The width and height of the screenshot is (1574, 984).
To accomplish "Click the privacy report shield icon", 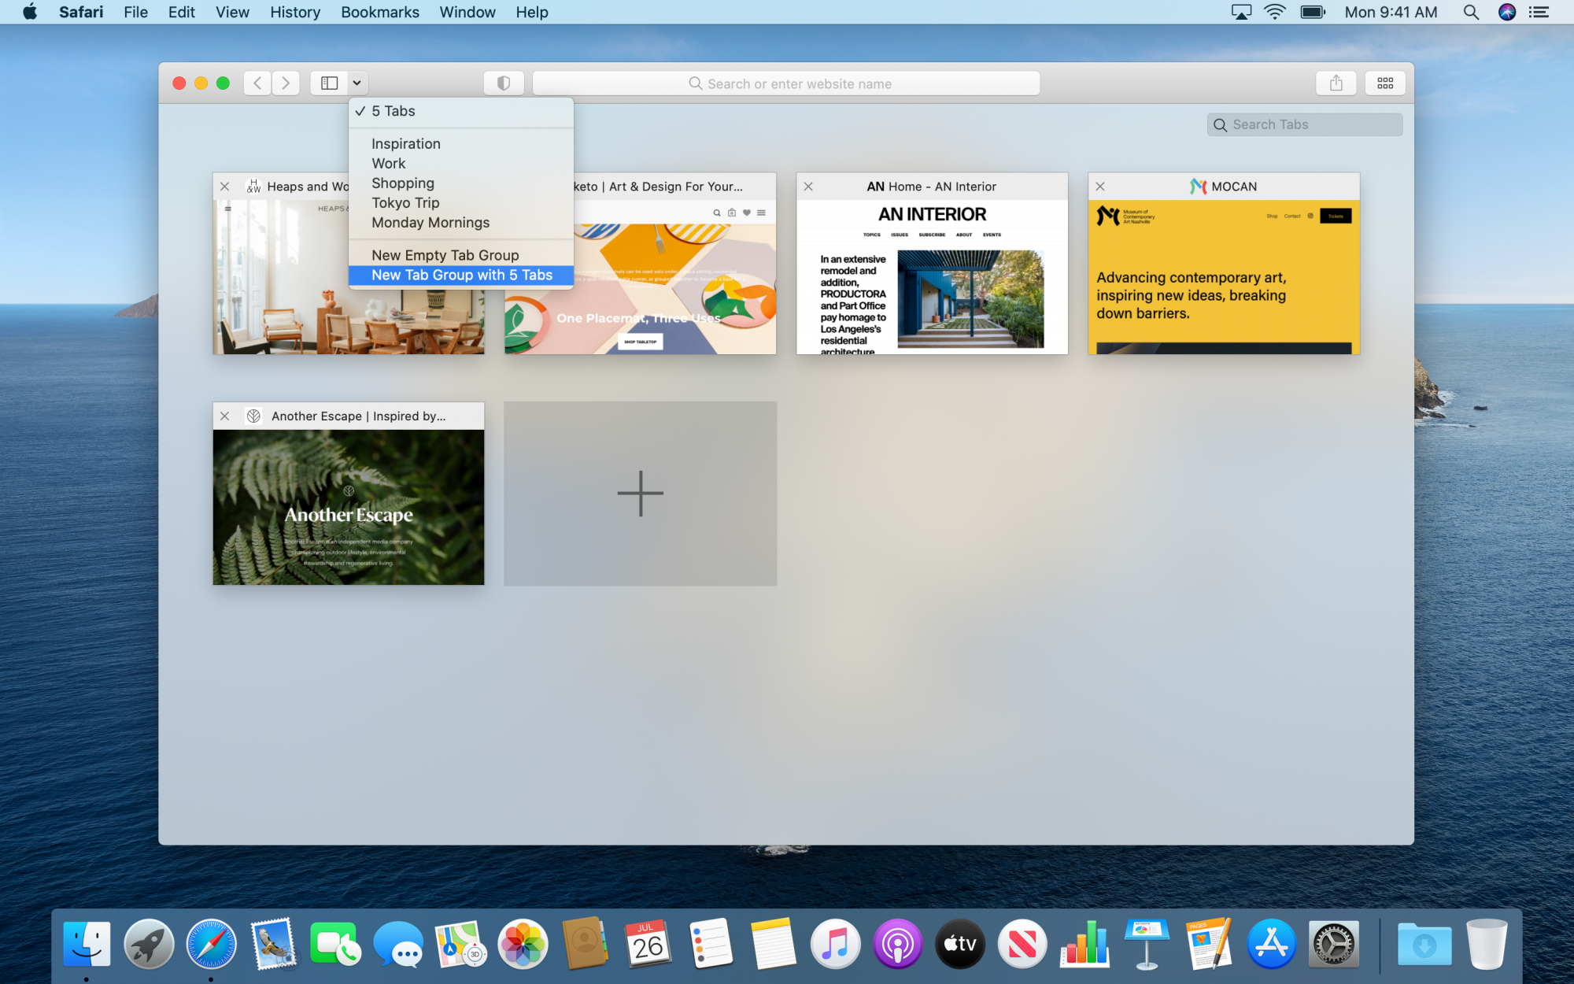I will coord(504,83).
